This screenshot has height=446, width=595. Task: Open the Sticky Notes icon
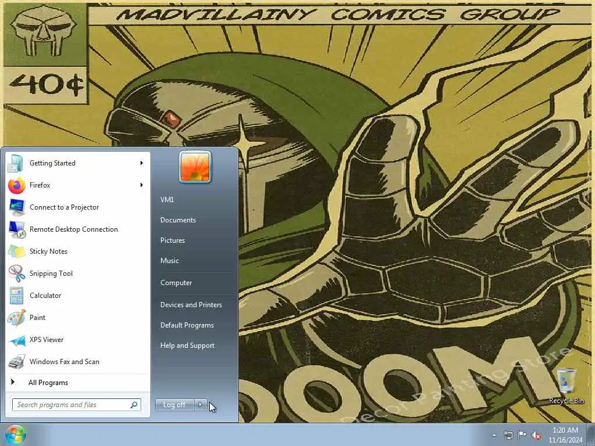[x=17, y=251]
